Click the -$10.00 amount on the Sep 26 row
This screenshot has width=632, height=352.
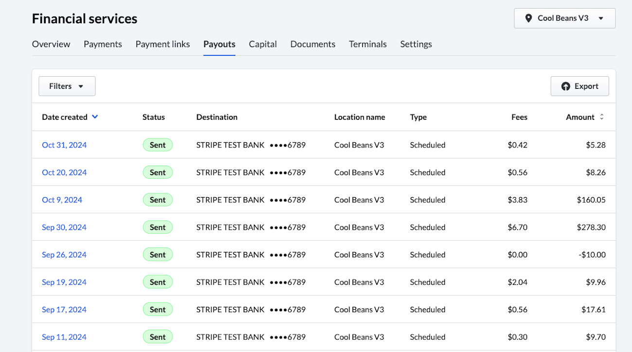click(592, 254)
